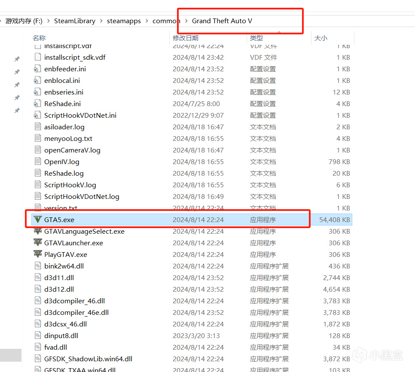
Task: Select the file named PlayGTAV.exe
Action: (x=66, y=255)
